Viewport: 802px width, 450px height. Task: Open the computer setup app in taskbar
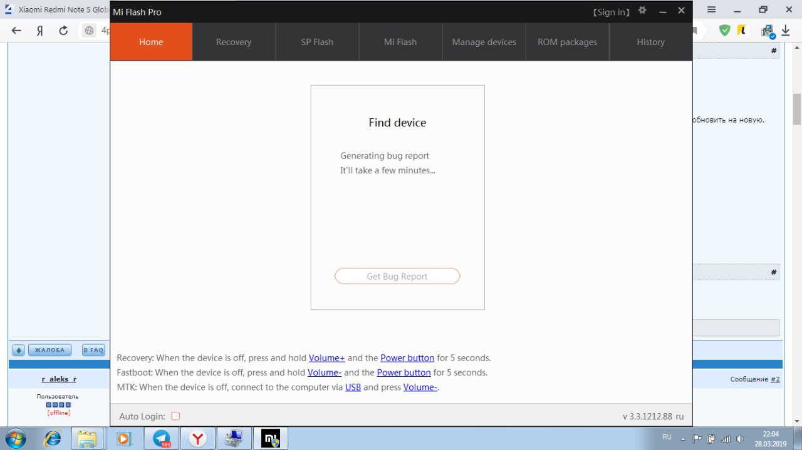pos(234,438)
